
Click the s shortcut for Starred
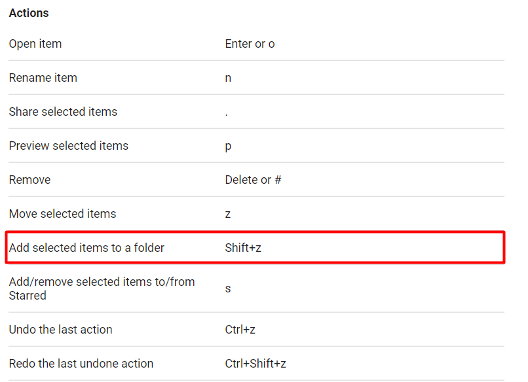[228, 289]
